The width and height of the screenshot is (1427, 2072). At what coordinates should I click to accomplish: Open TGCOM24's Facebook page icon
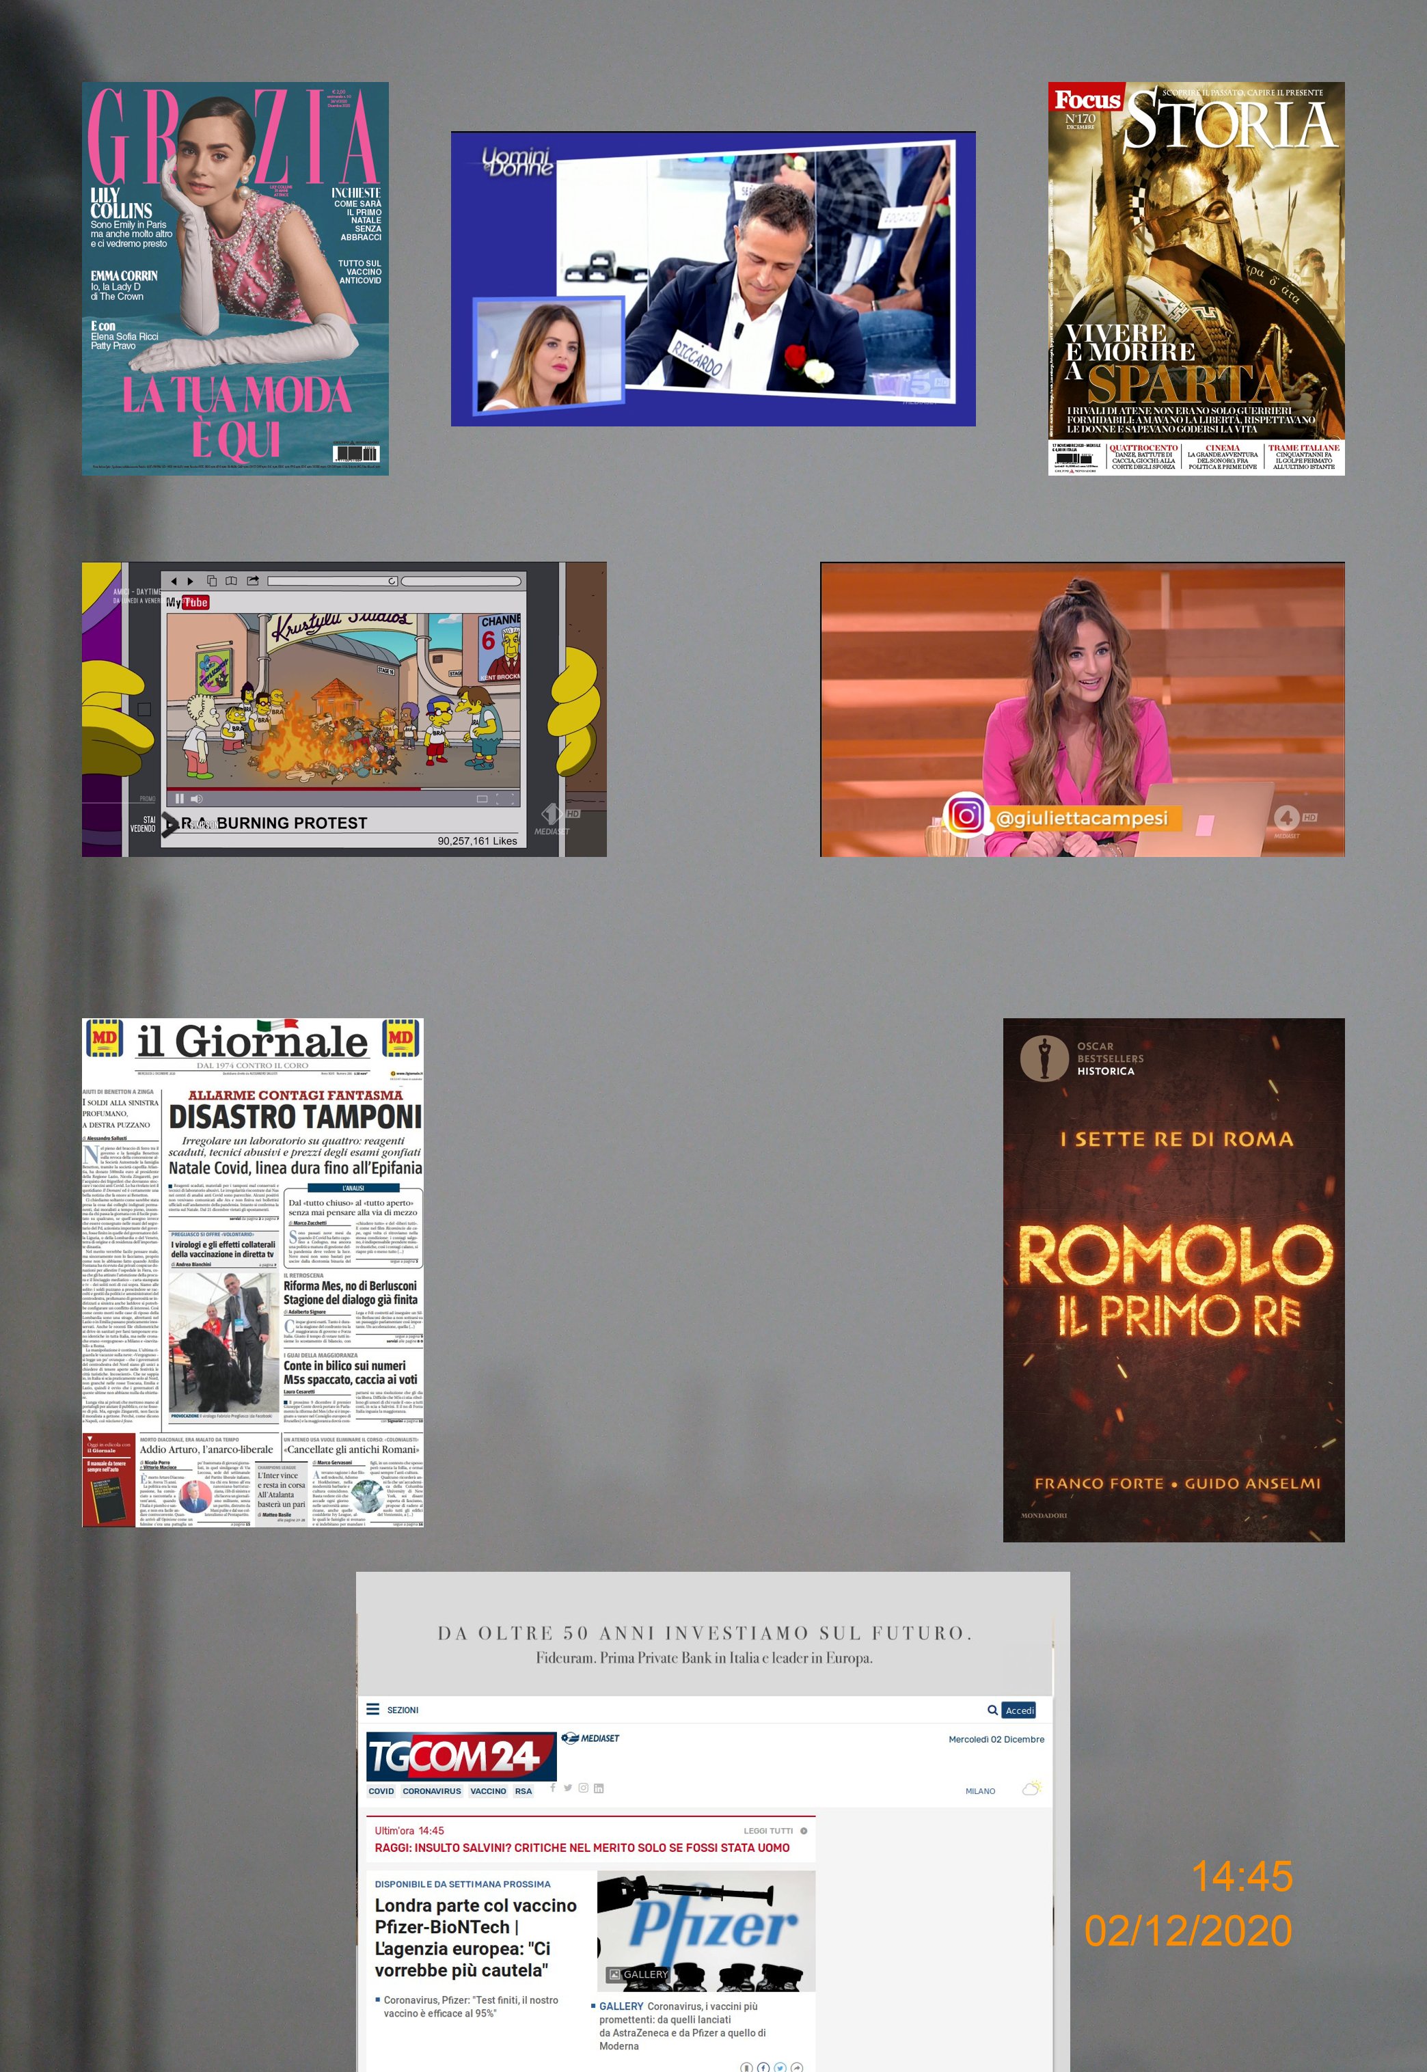554,1788
